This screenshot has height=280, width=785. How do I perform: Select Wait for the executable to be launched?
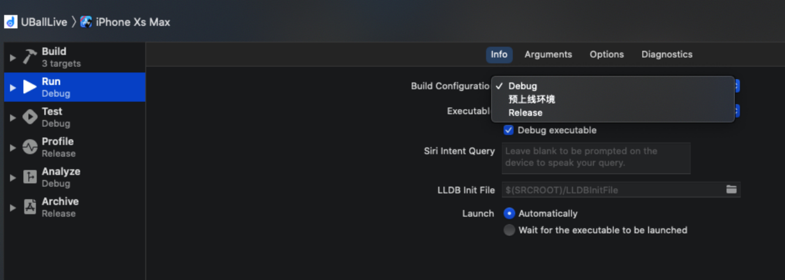[509, 230]
